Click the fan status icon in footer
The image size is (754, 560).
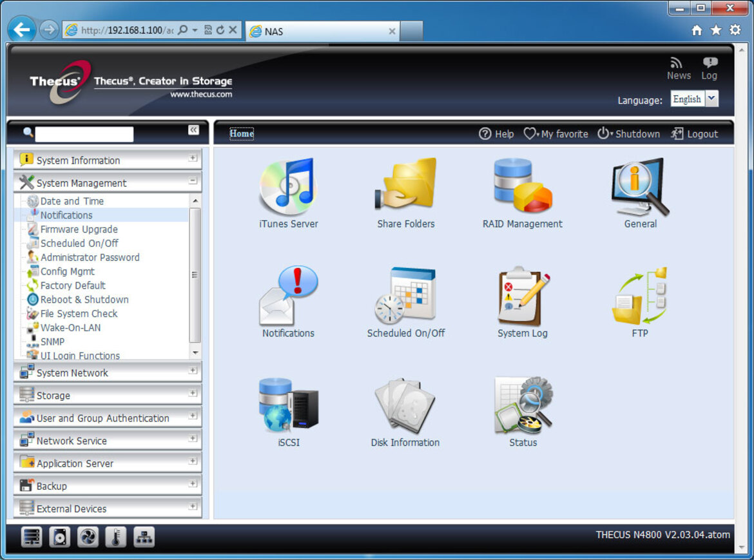[88, 537]
